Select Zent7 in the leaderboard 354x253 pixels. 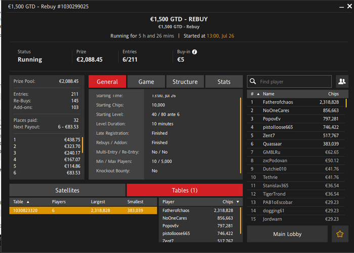(x=296, y=136)
